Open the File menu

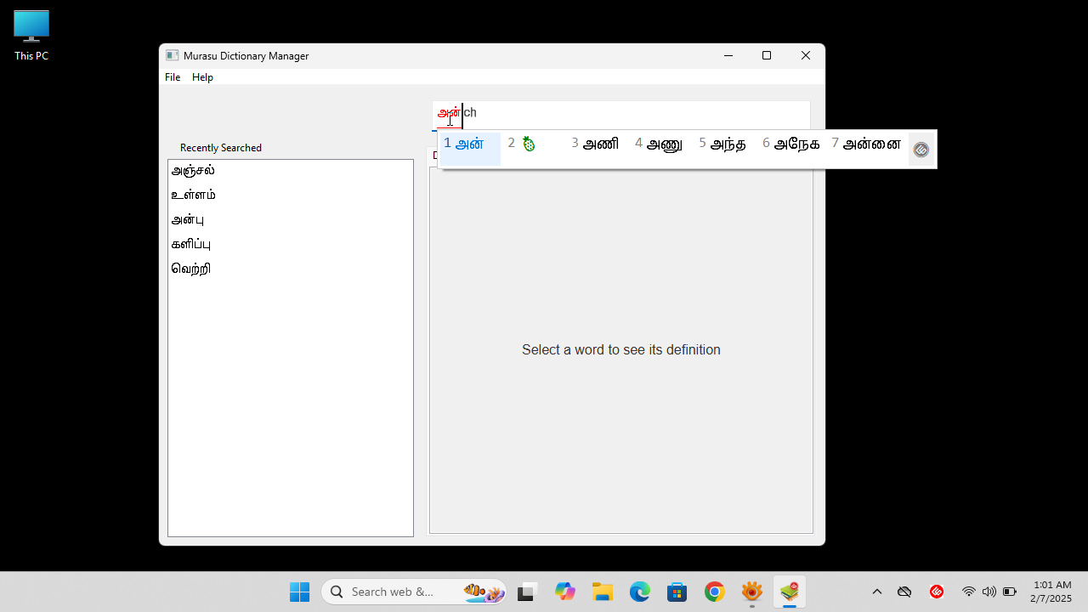[173, 76]
